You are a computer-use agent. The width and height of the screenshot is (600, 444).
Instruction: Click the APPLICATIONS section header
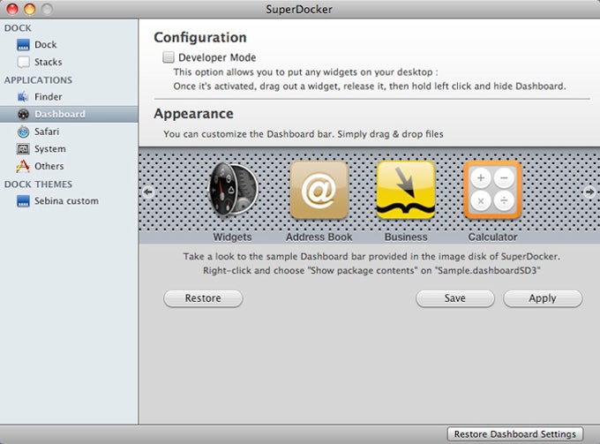click(38, 80)
